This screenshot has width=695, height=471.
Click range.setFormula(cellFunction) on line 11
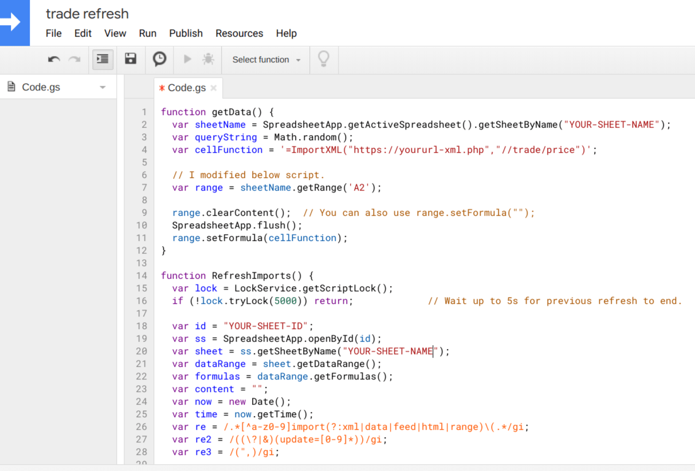pos(257,238)
